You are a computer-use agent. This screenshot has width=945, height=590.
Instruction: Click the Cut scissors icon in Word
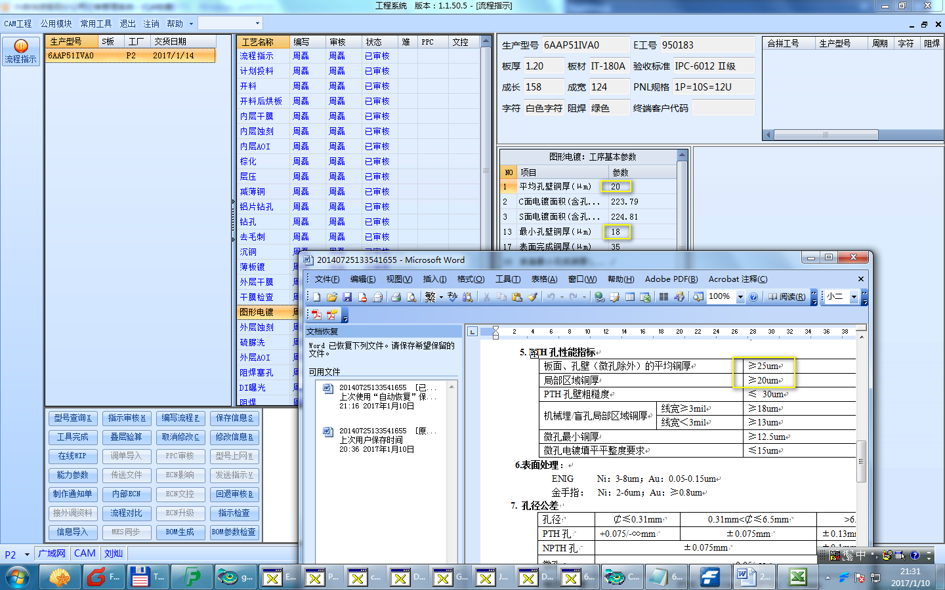486,297
